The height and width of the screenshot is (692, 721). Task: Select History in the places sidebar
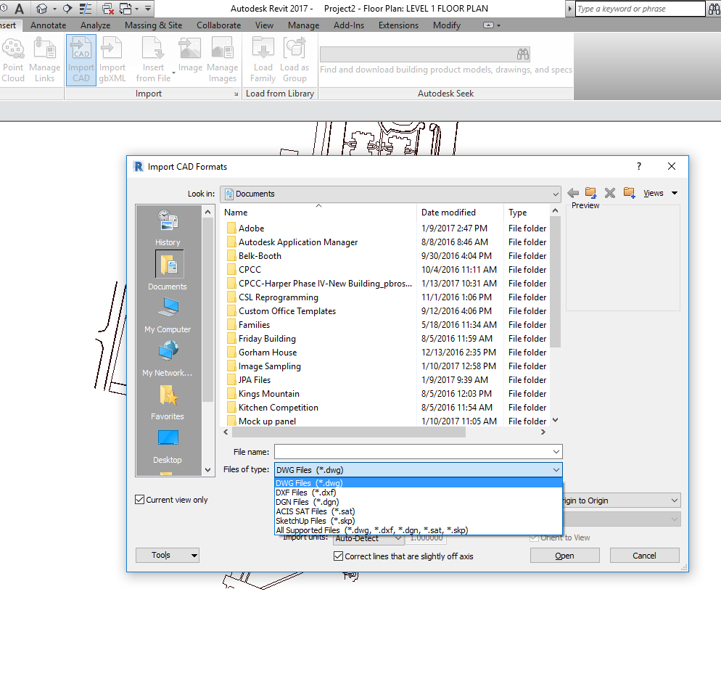(168, 228)
